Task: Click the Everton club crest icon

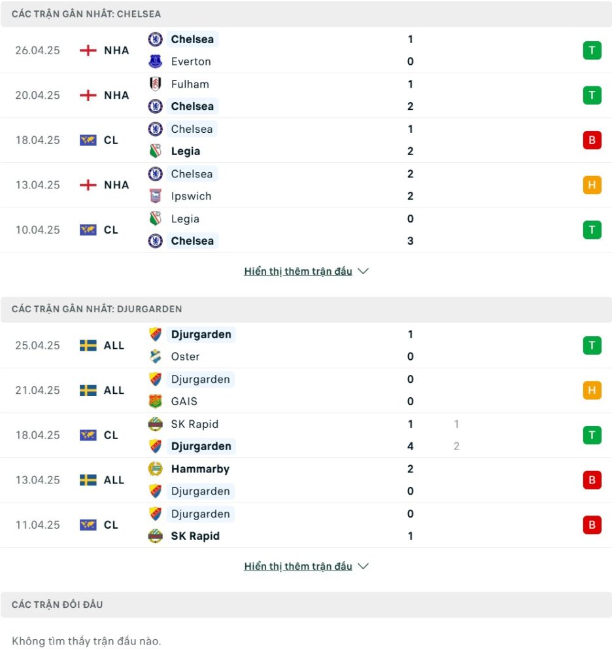Action: [x=155, y=62]
